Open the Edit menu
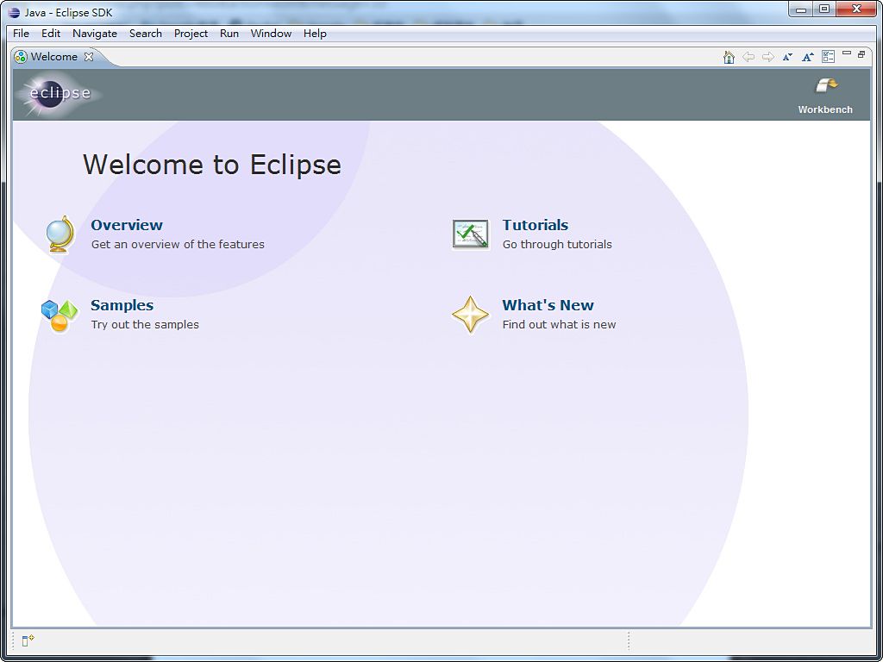This screenshot has width=883, height=662. pos(51,34)
